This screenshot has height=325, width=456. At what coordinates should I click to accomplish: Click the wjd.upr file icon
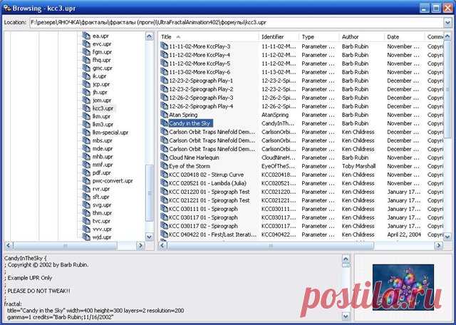point(87,237)
